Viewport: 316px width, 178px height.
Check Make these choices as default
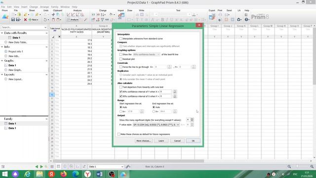tap(119, 134)
